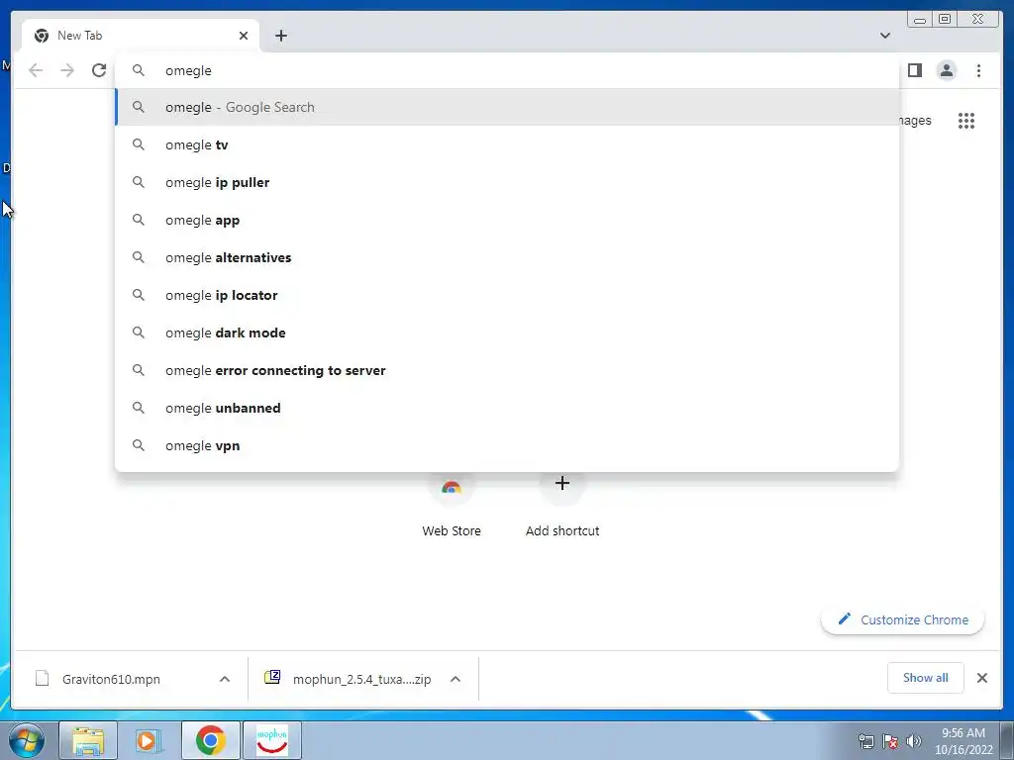Choose the 'omegle tv' suggestion
The image size is (1014, 760).
point(507,144)
